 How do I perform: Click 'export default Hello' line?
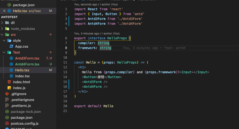[x=94, y=106]
